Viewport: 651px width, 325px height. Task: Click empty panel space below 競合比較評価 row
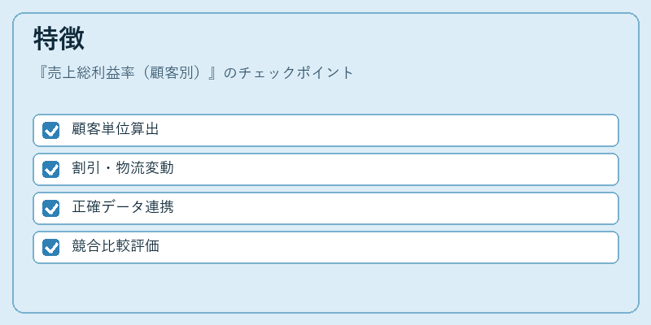[x=325, y=288]
